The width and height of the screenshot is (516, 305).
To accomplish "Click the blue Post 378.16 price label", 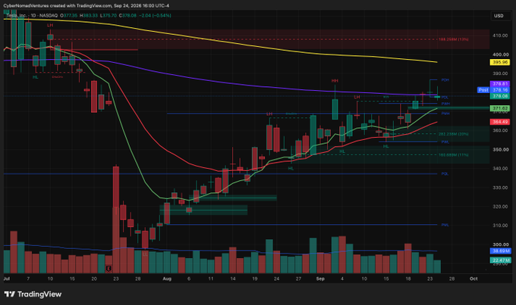I will (493, 89).
